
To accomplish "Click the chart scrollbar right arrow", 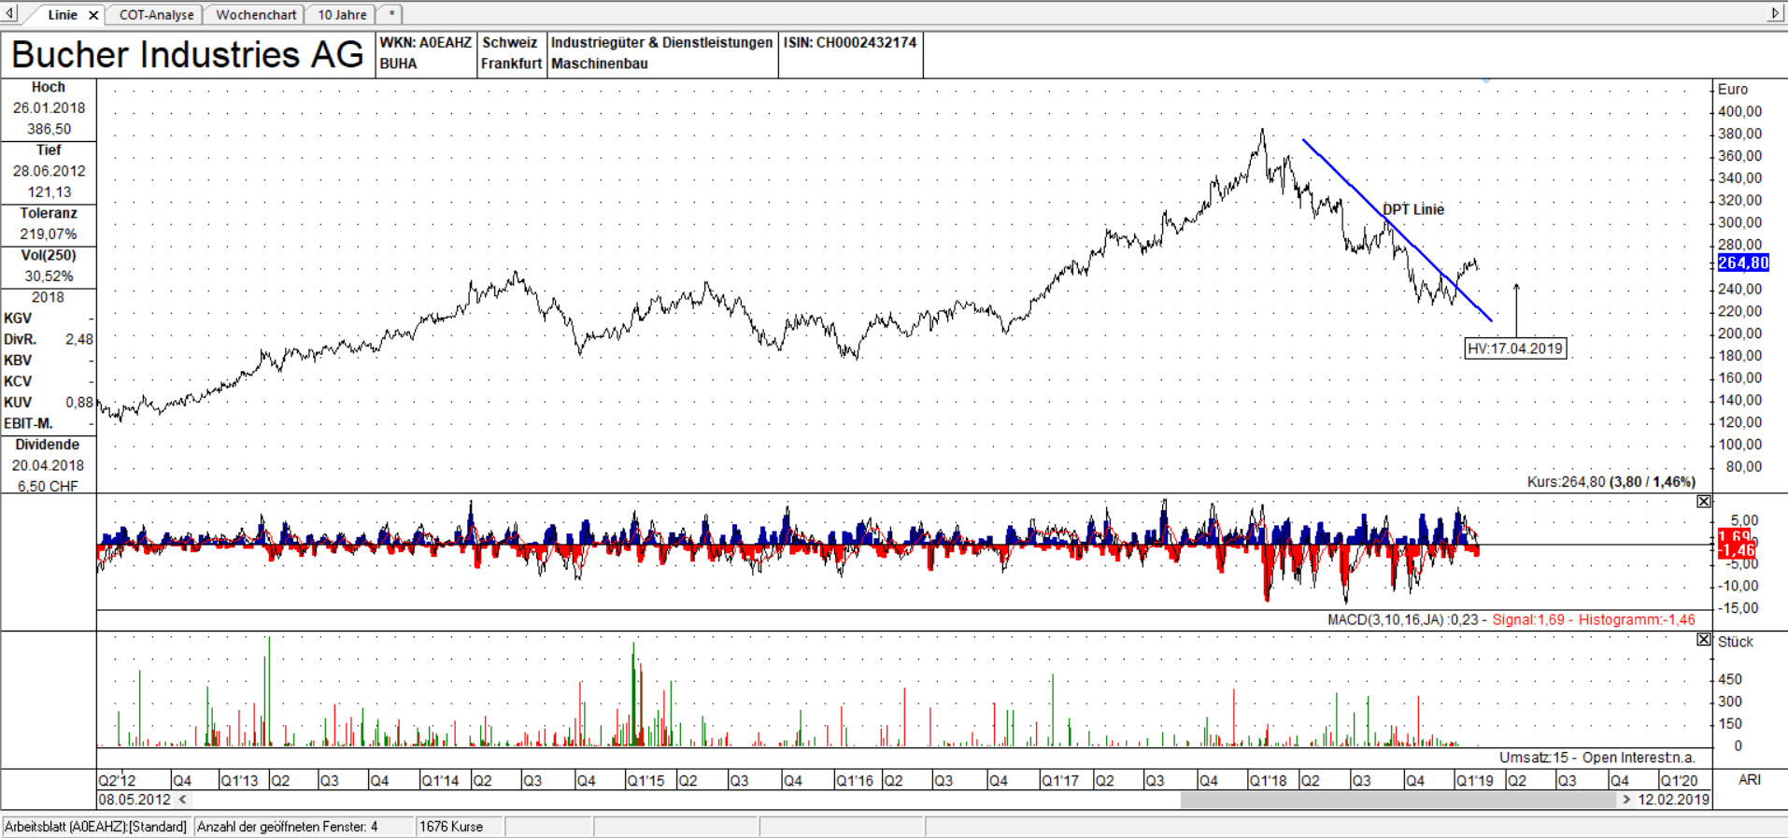I will click(1626, 800).
